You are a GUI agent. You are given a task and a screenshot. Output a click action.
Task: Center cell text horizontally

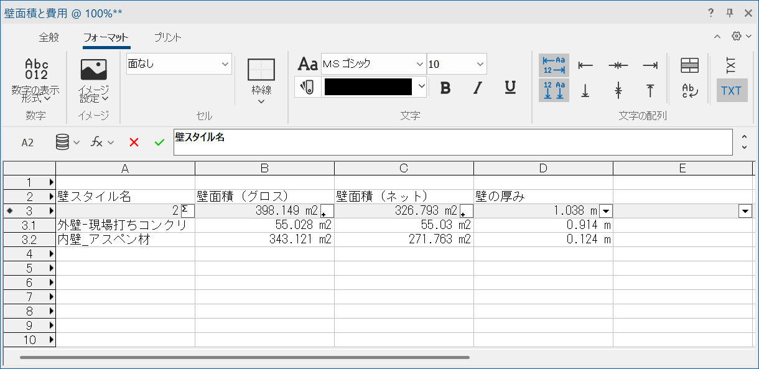(x=618, y=65)
